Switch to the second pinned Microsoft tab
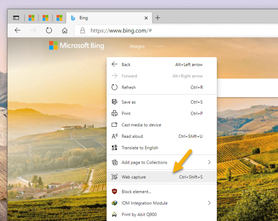The height and width of the screenshot is (221, 278). [45, 18]
